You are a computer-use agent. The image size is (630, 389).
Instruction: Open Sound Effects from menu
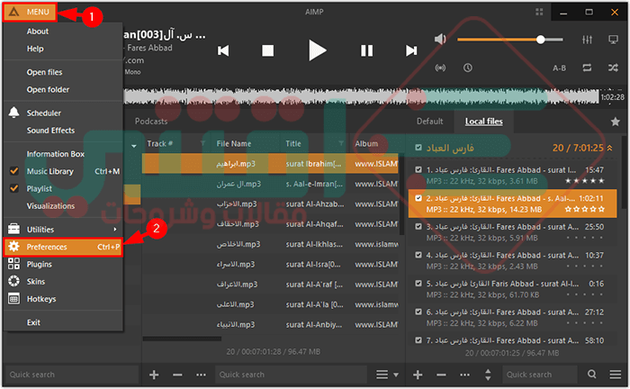click(50, 131)
